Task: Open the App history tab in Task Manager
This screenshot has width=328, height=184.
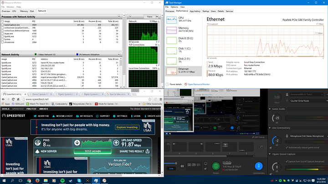Action: tap(195, 11)
